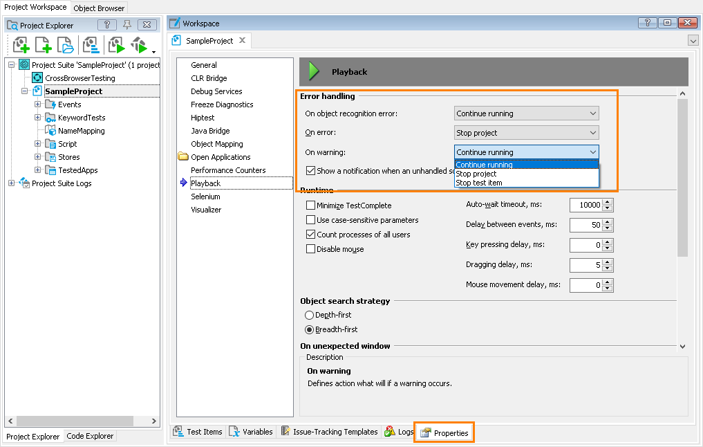Click the Run Project Suite icon

pyautogui.click(x=137, y=45)
